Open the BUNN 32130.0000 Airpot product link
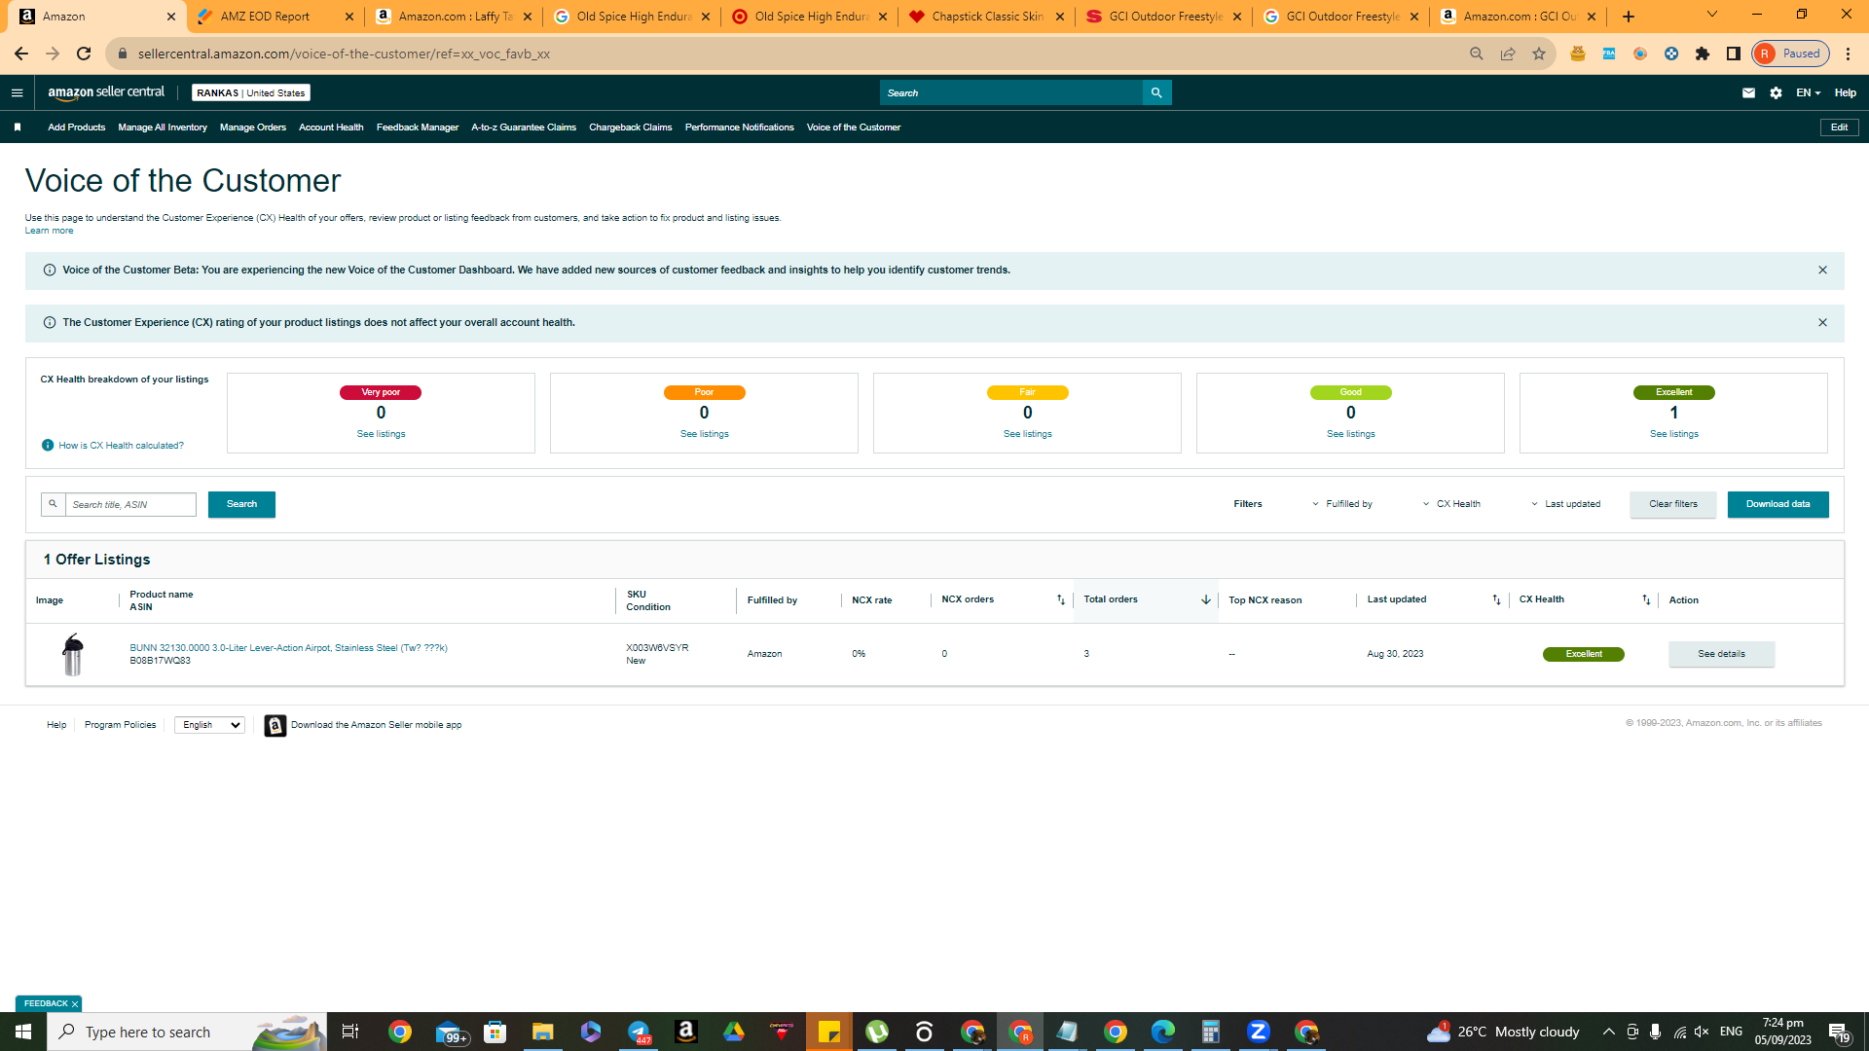This screenshot has width=1869, height=1051. point(289,648)
